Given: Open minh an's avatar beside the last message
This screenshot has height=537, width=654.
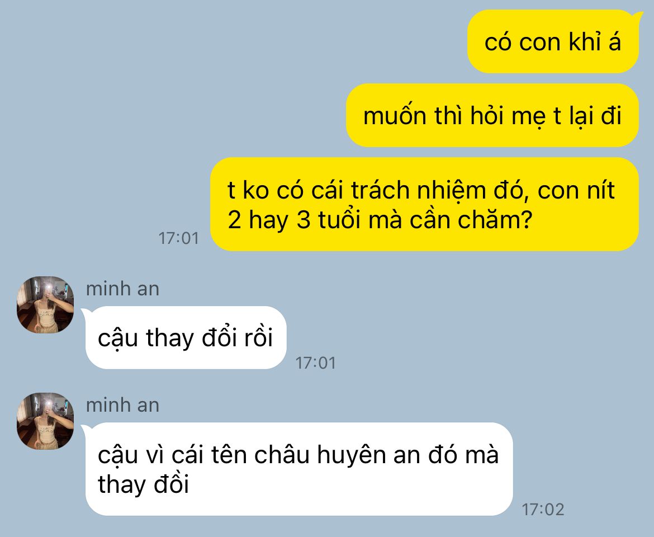Looking at the screenshot, I should click(45, 421).
